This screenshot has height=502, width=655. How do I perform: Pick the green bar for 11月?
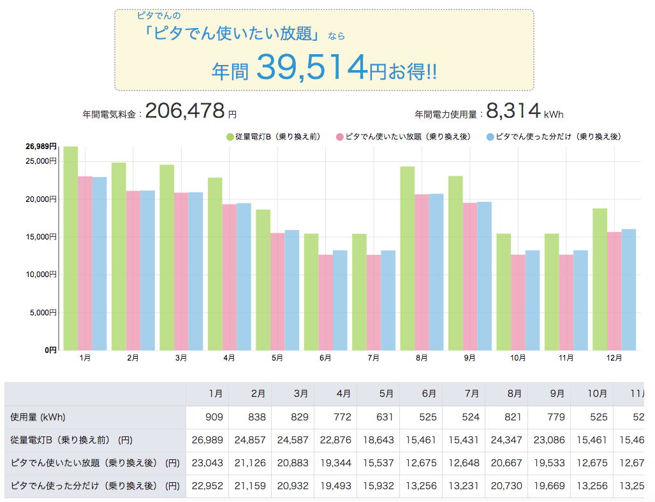click(x=552, y=292)
